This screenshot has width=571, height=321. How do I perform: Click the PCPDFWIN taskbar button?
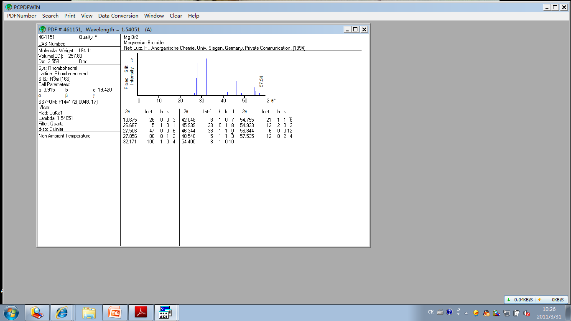pyautogui.click(x=166, y=312)
